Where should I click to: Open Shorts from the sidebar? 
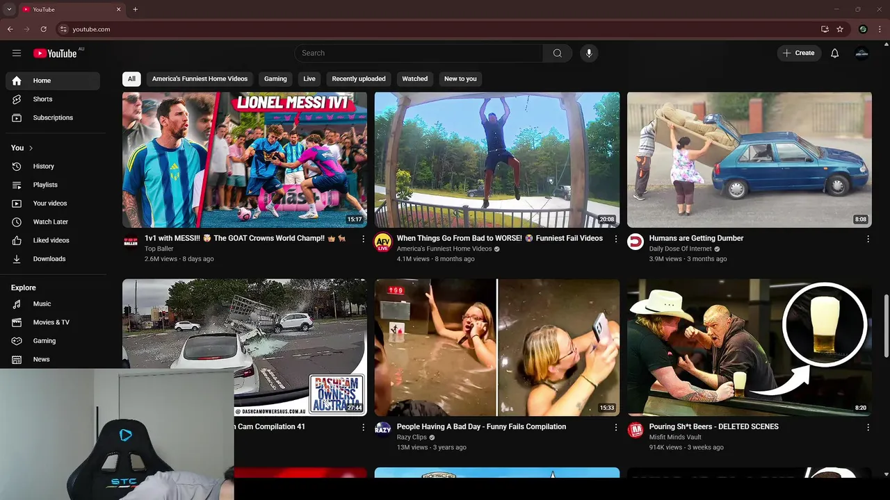pyautogui.click(x=53, y=99)
